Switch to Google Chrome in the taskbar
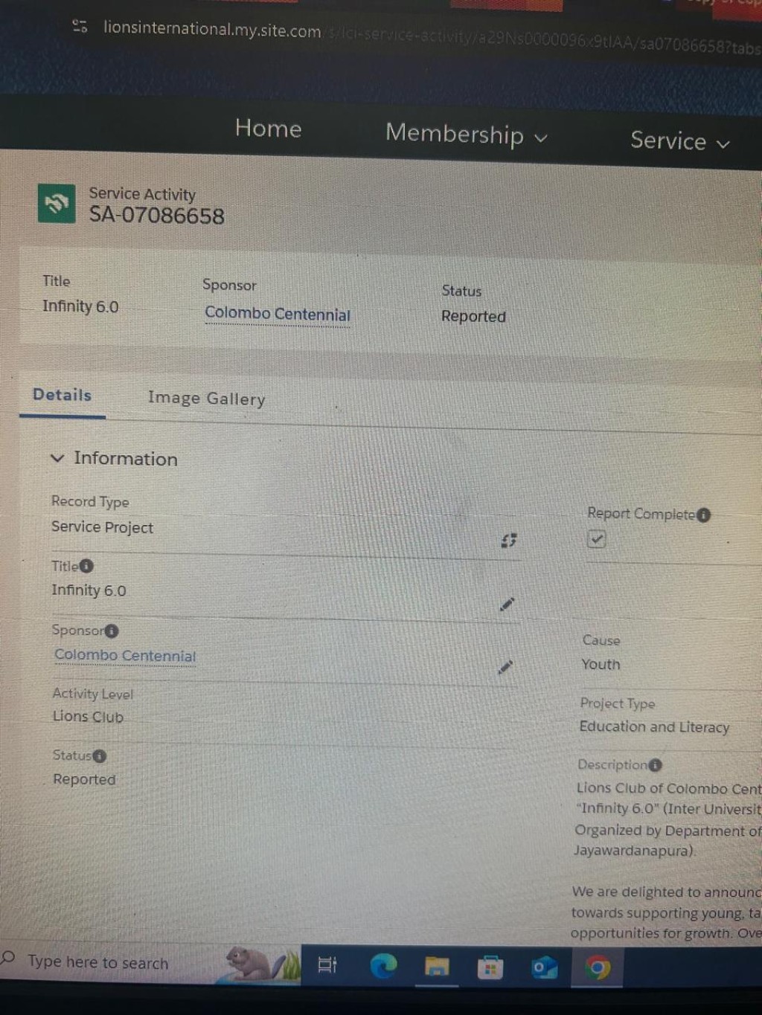This screenshot has width=762, height=1015. (x=597, y=967)
